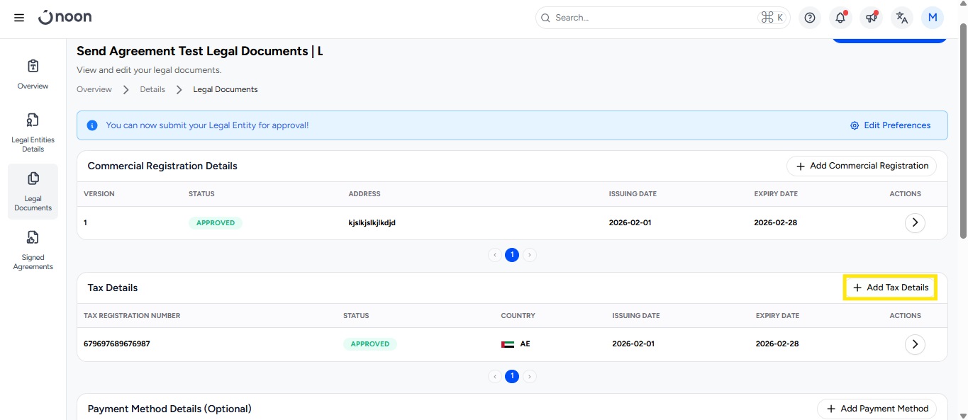Focus the top Search input field
Image resolution: width=968 pixels, height=420 pixels.
[652, 18]
